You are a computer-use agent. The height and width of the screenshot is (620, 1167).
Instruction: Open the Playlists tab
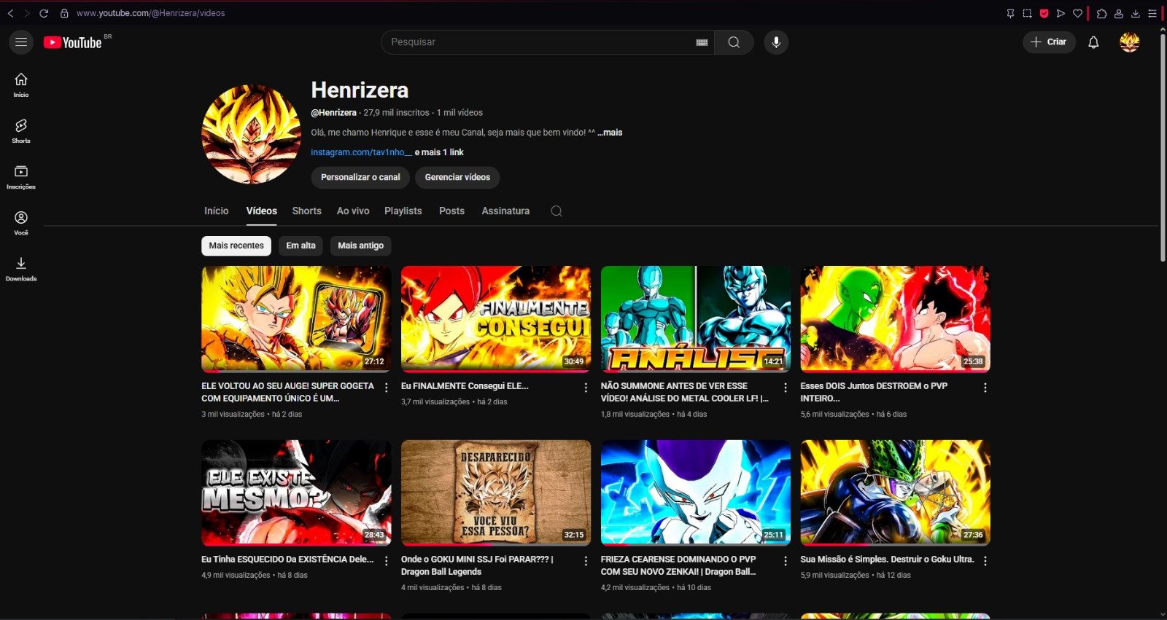coord(403,211)
